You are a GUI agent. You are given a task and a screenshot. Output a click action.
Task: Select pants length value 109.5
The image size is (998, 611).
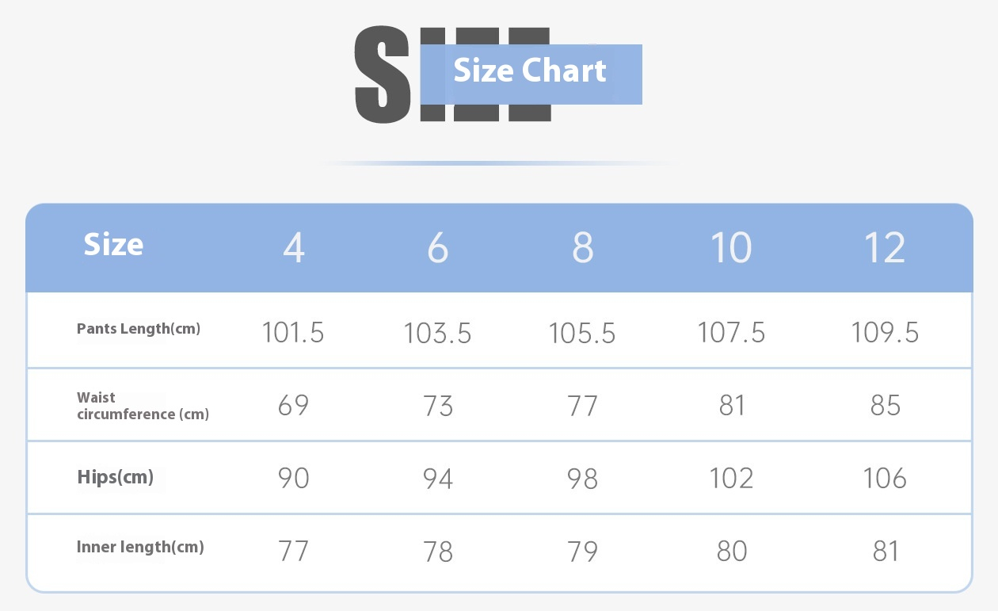point(885,333)
